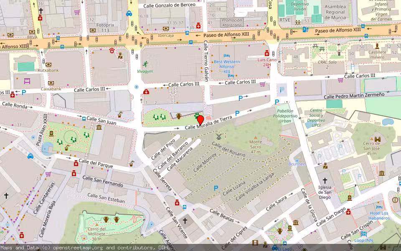Select the Caixabank bank icon
This screenshot has height=251, width=401.
tap(51, 83)
